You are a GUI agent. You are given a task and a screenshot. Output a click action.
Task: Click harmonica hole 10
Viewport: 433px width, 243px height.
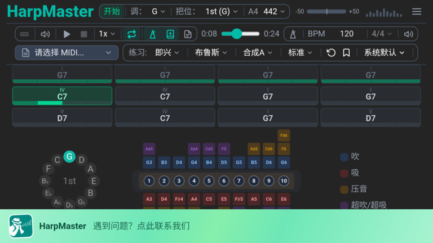point(284,181)
